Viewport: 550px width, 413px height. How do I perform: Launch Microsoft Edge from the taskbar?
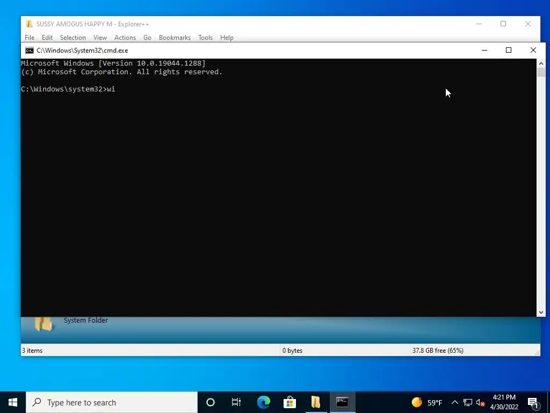[x=263, y=402]
